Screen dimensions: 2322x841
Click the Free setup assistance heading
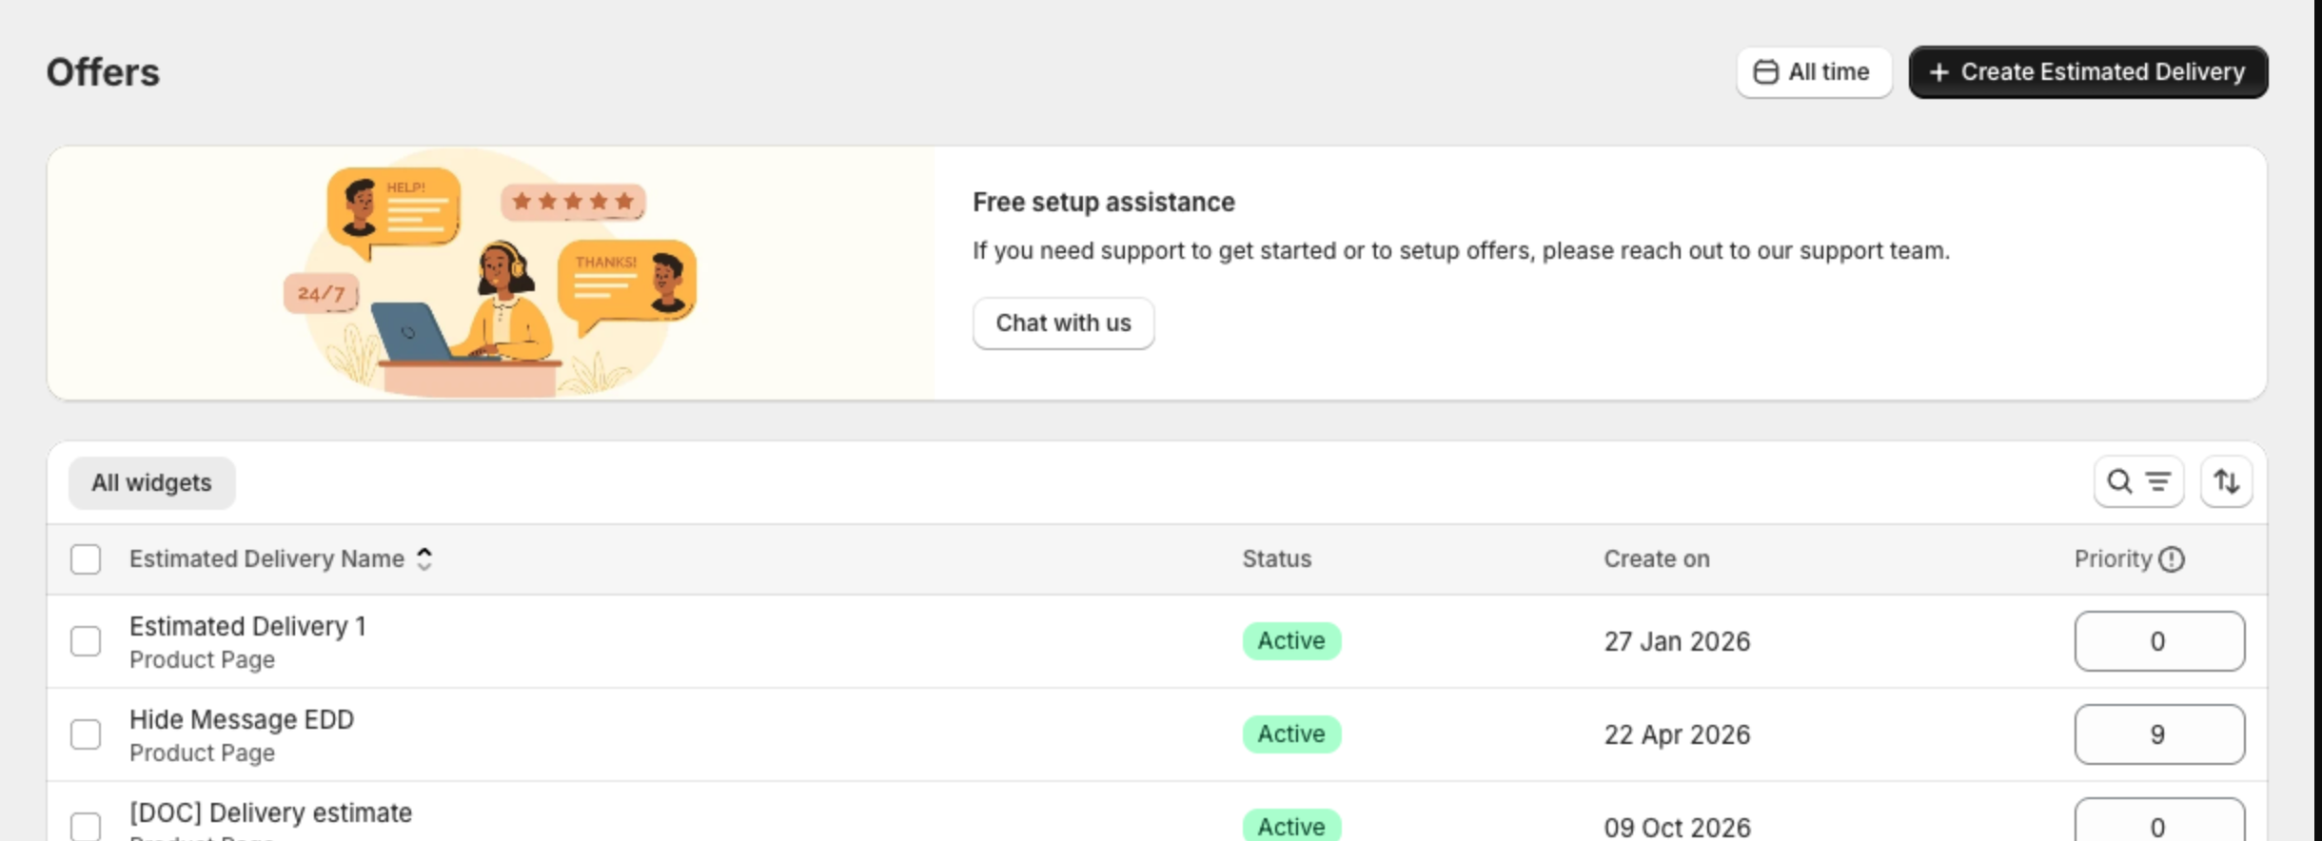pyautogui.click(x=1104, y=203)
